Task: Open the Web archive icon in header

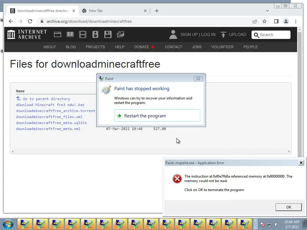Action: (58, 34)
